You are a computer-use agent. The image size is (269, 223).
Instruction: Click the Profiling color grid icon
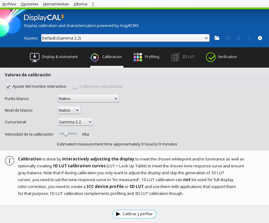[x=137, y=57]
